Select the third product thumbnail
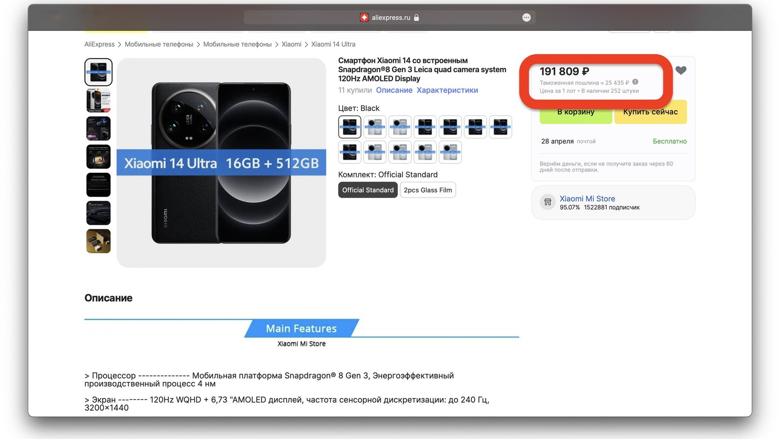This screenshot has height=439, width=780. coord(98,129)
